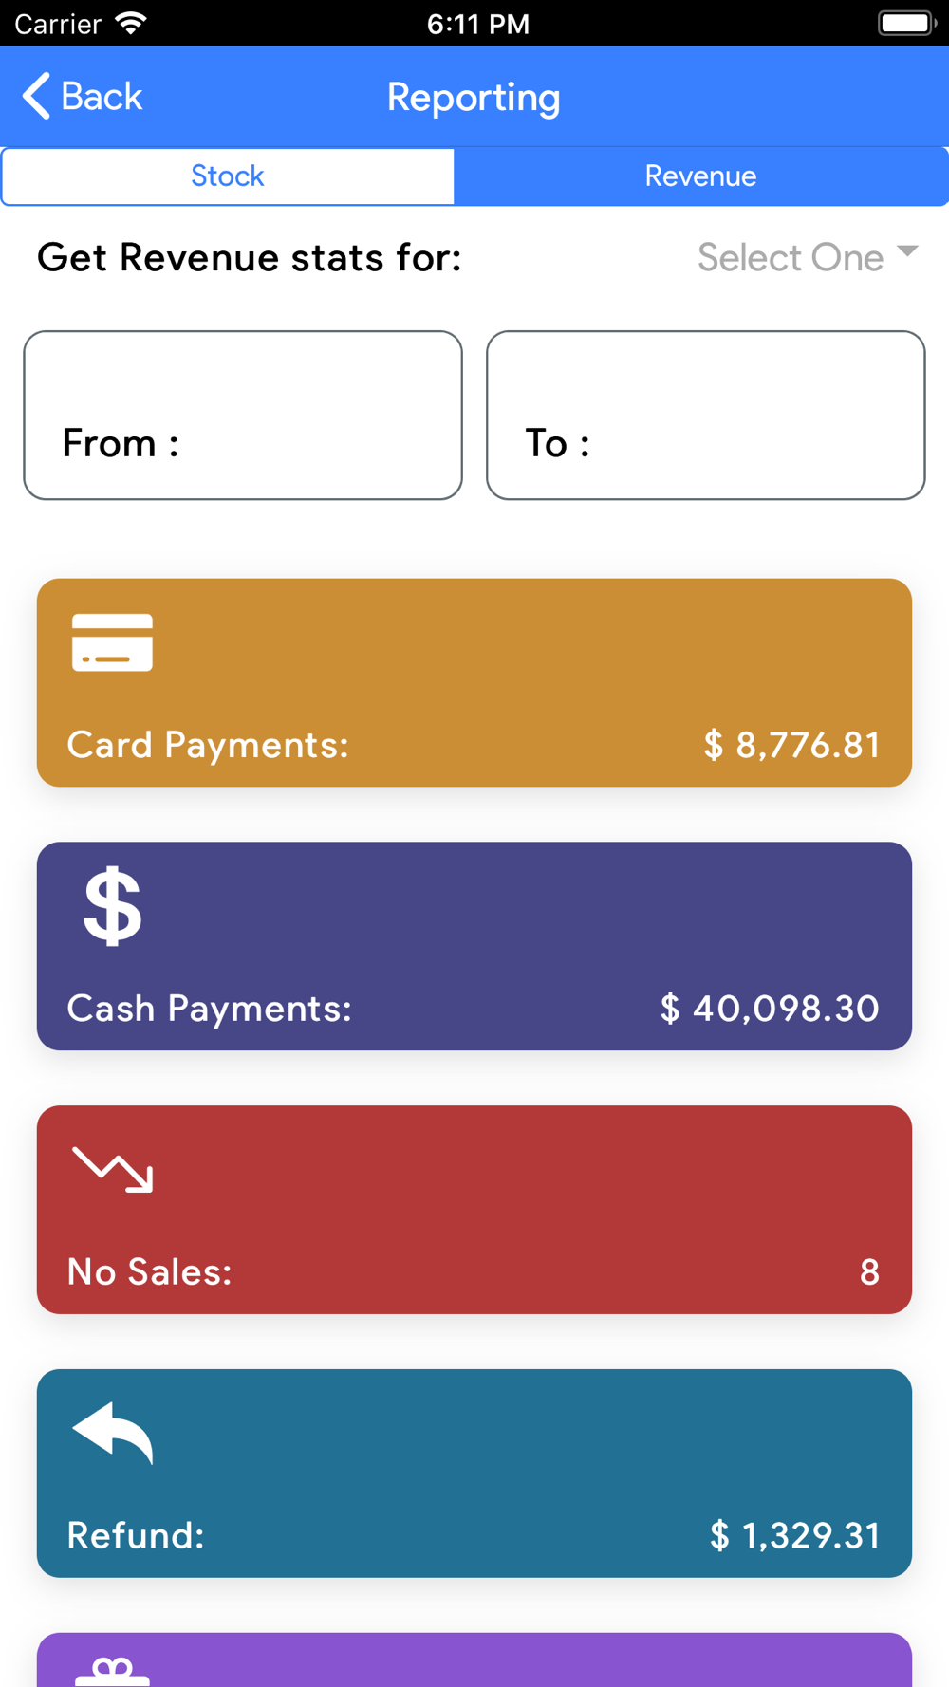Tap the dollar sign cash icon
Image resolution: width=949 pixels, height=1687 pixels.
coord(113,906)
